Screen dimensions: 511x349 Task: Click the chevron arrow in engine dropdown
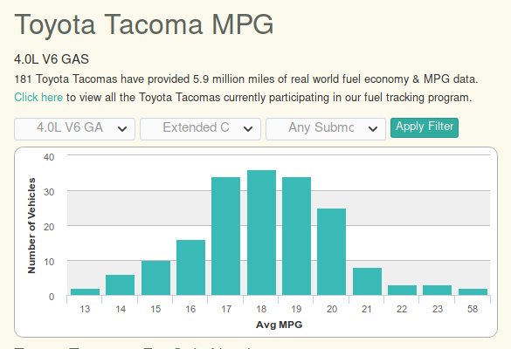tap(122, 129)
